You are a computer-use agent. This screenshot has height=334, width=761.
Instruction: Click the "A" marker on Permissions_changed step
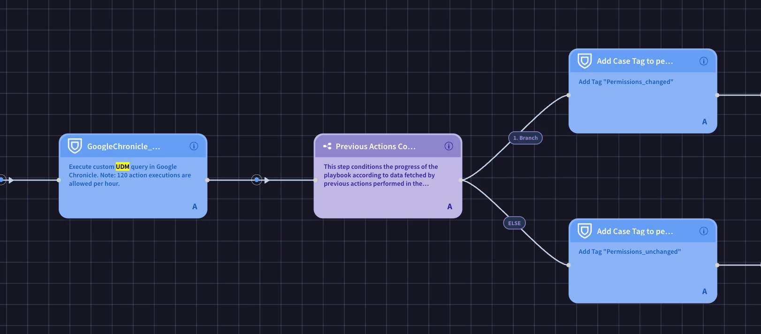pos(705,121)
